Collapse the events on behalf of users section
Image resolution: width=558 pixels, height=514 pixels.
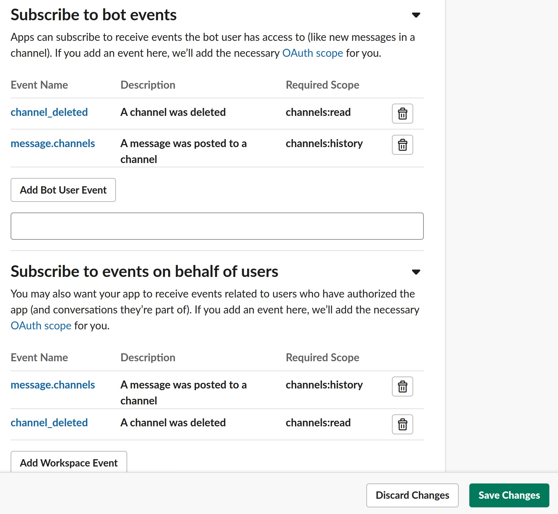click(416, 272)
